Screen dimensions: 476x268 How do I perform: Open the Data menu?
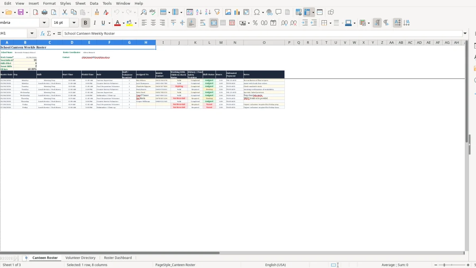coord(94,3)
